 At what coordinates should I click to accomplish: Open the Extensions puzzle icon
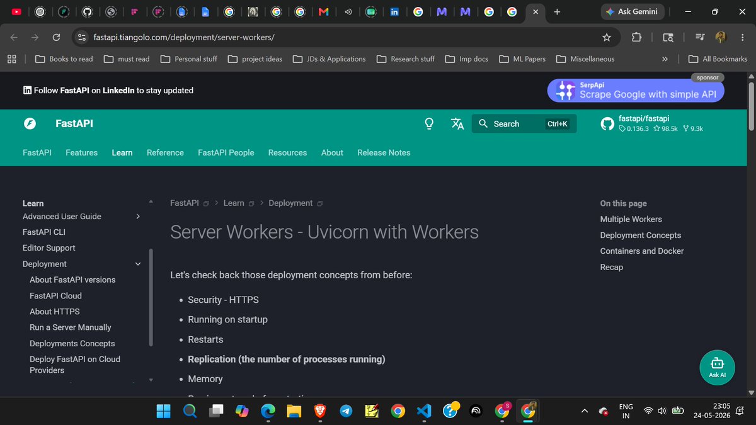pos(636,38)
